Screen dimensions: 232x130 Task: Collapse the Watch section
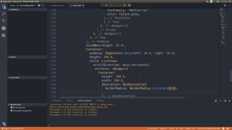(x=27, y=57)
